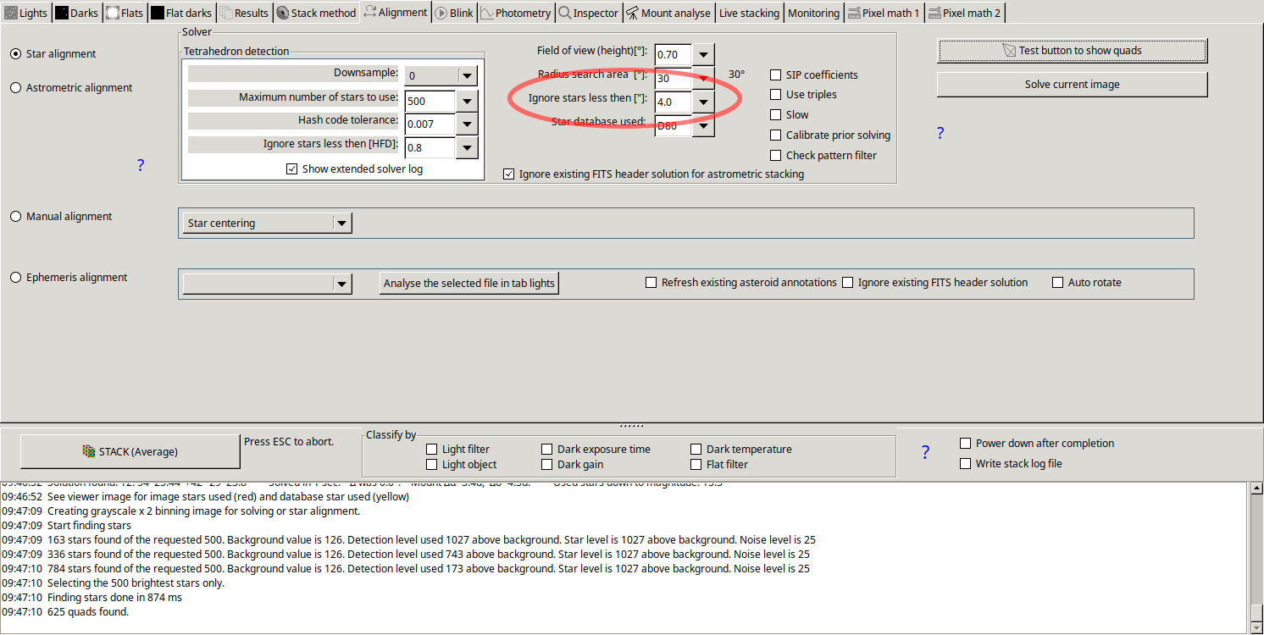Expand Ignore stars less then HFD dropdown
This screenshot has height=635, width=1264.
coord(468,147)
